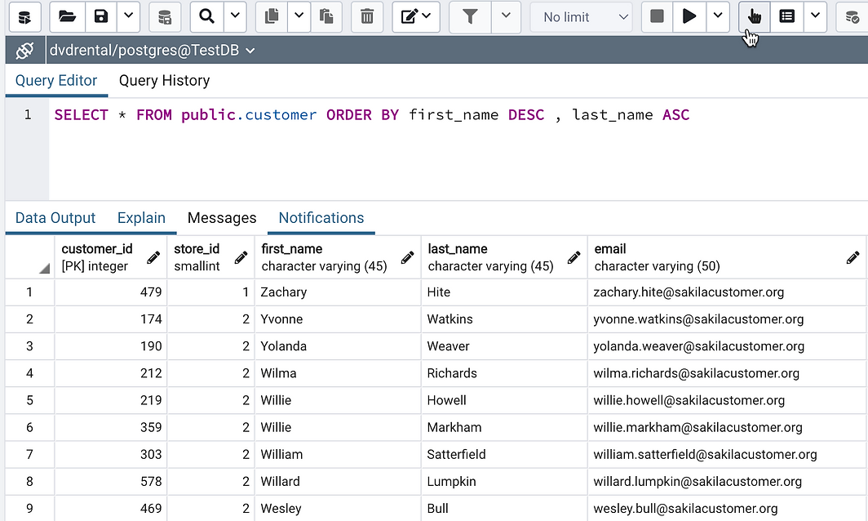Open the dvdrental/postgres@TestDB connection dropdown

[x=153, y=51]
